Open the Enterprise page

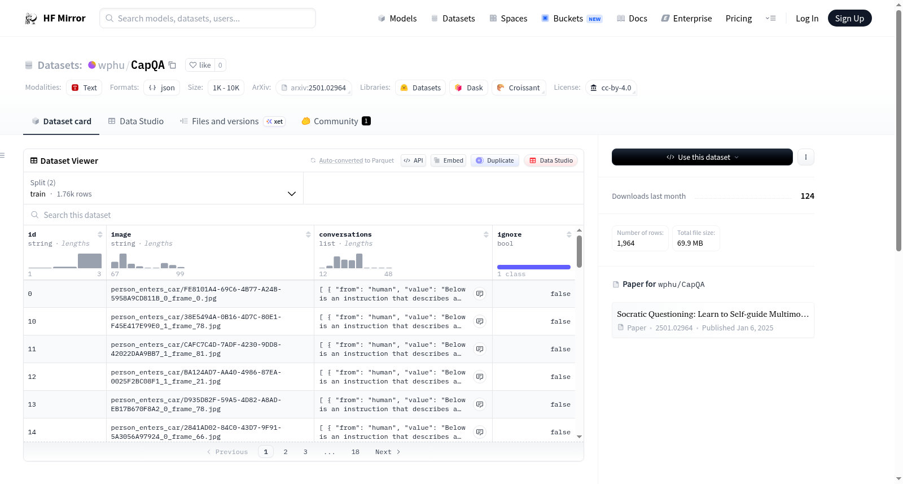pyautogui.click(x=687, y=19)
